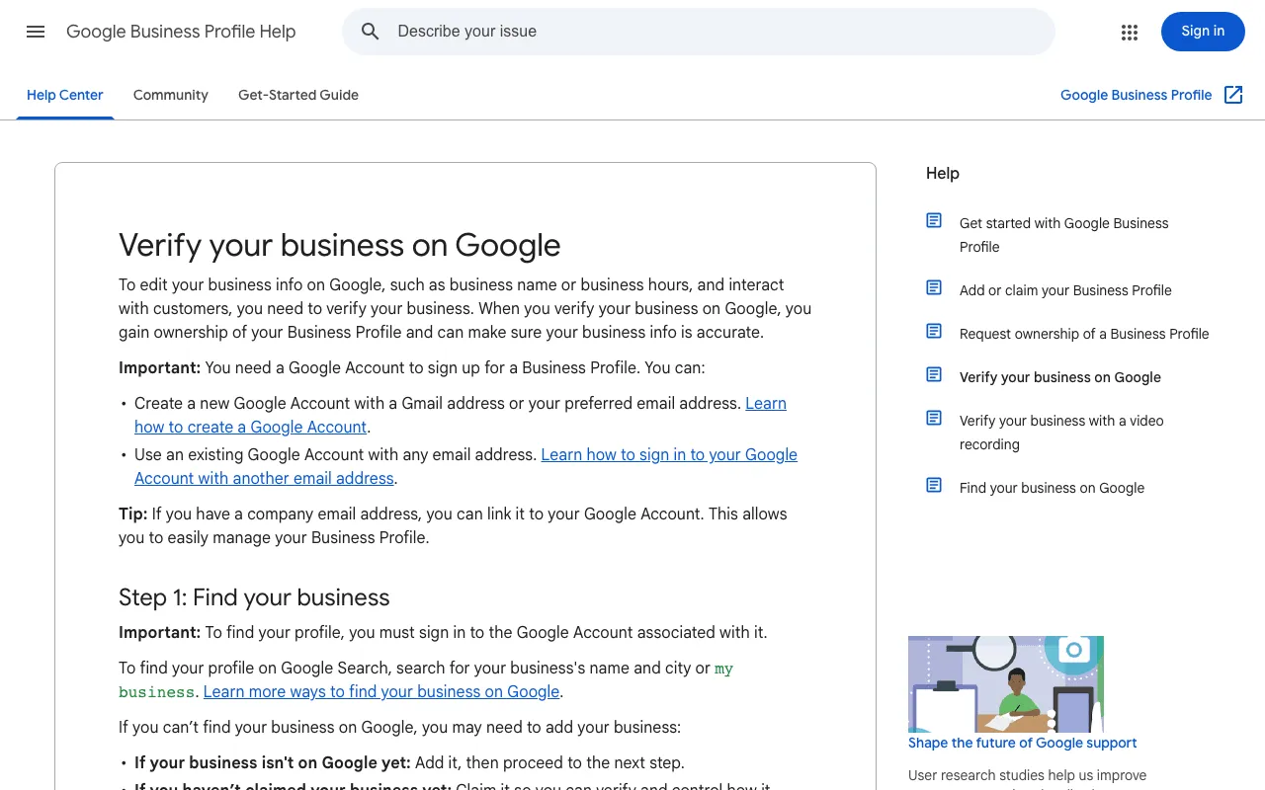Screen dimensions: 1265x790
Task: Click the Sign in button
Action: pyautogui.click(x=1203, y=32)
